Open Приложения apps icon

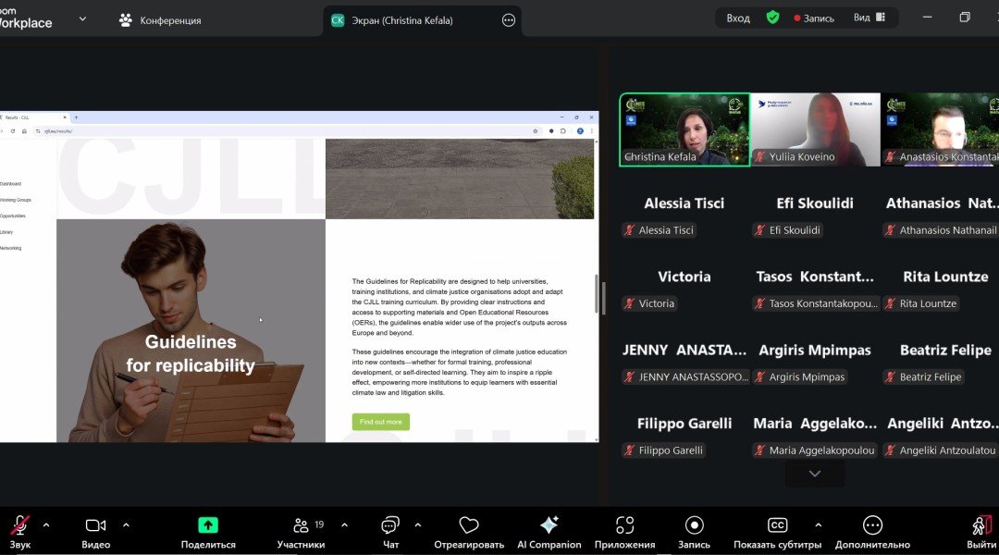tap(624, 525)
